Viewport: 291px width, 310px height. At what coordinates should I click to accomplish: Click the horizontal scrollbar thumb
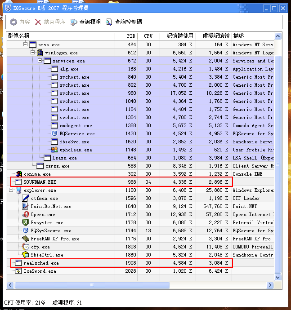[92, 285]
